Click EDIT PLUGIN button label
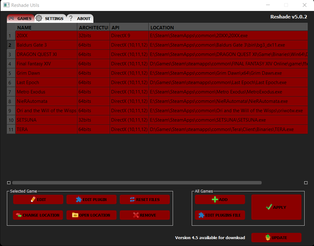314x246 pixels. click(x=95, y=199)
